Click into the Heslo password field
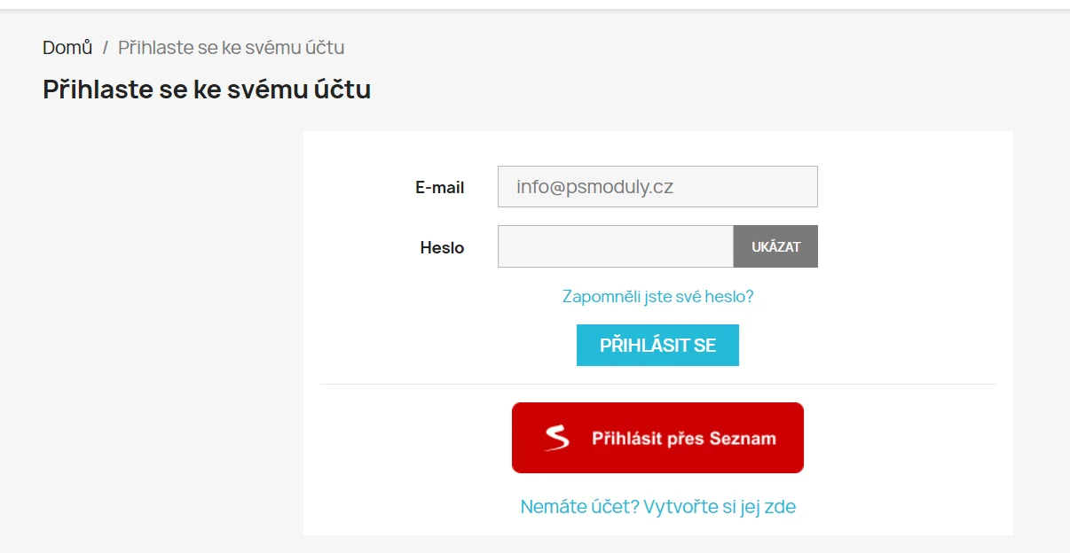The width and height of the screenshot is (1070, 553). [615, 246]
